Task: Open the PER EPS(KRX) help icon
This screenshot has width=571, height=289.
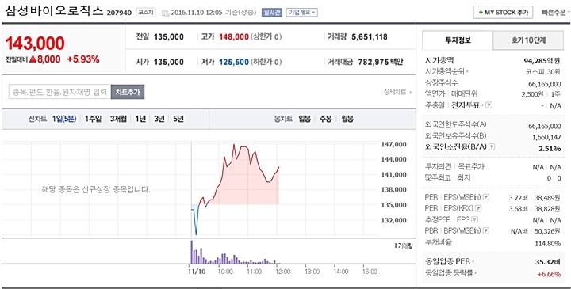Action: (x=479, y=209)
